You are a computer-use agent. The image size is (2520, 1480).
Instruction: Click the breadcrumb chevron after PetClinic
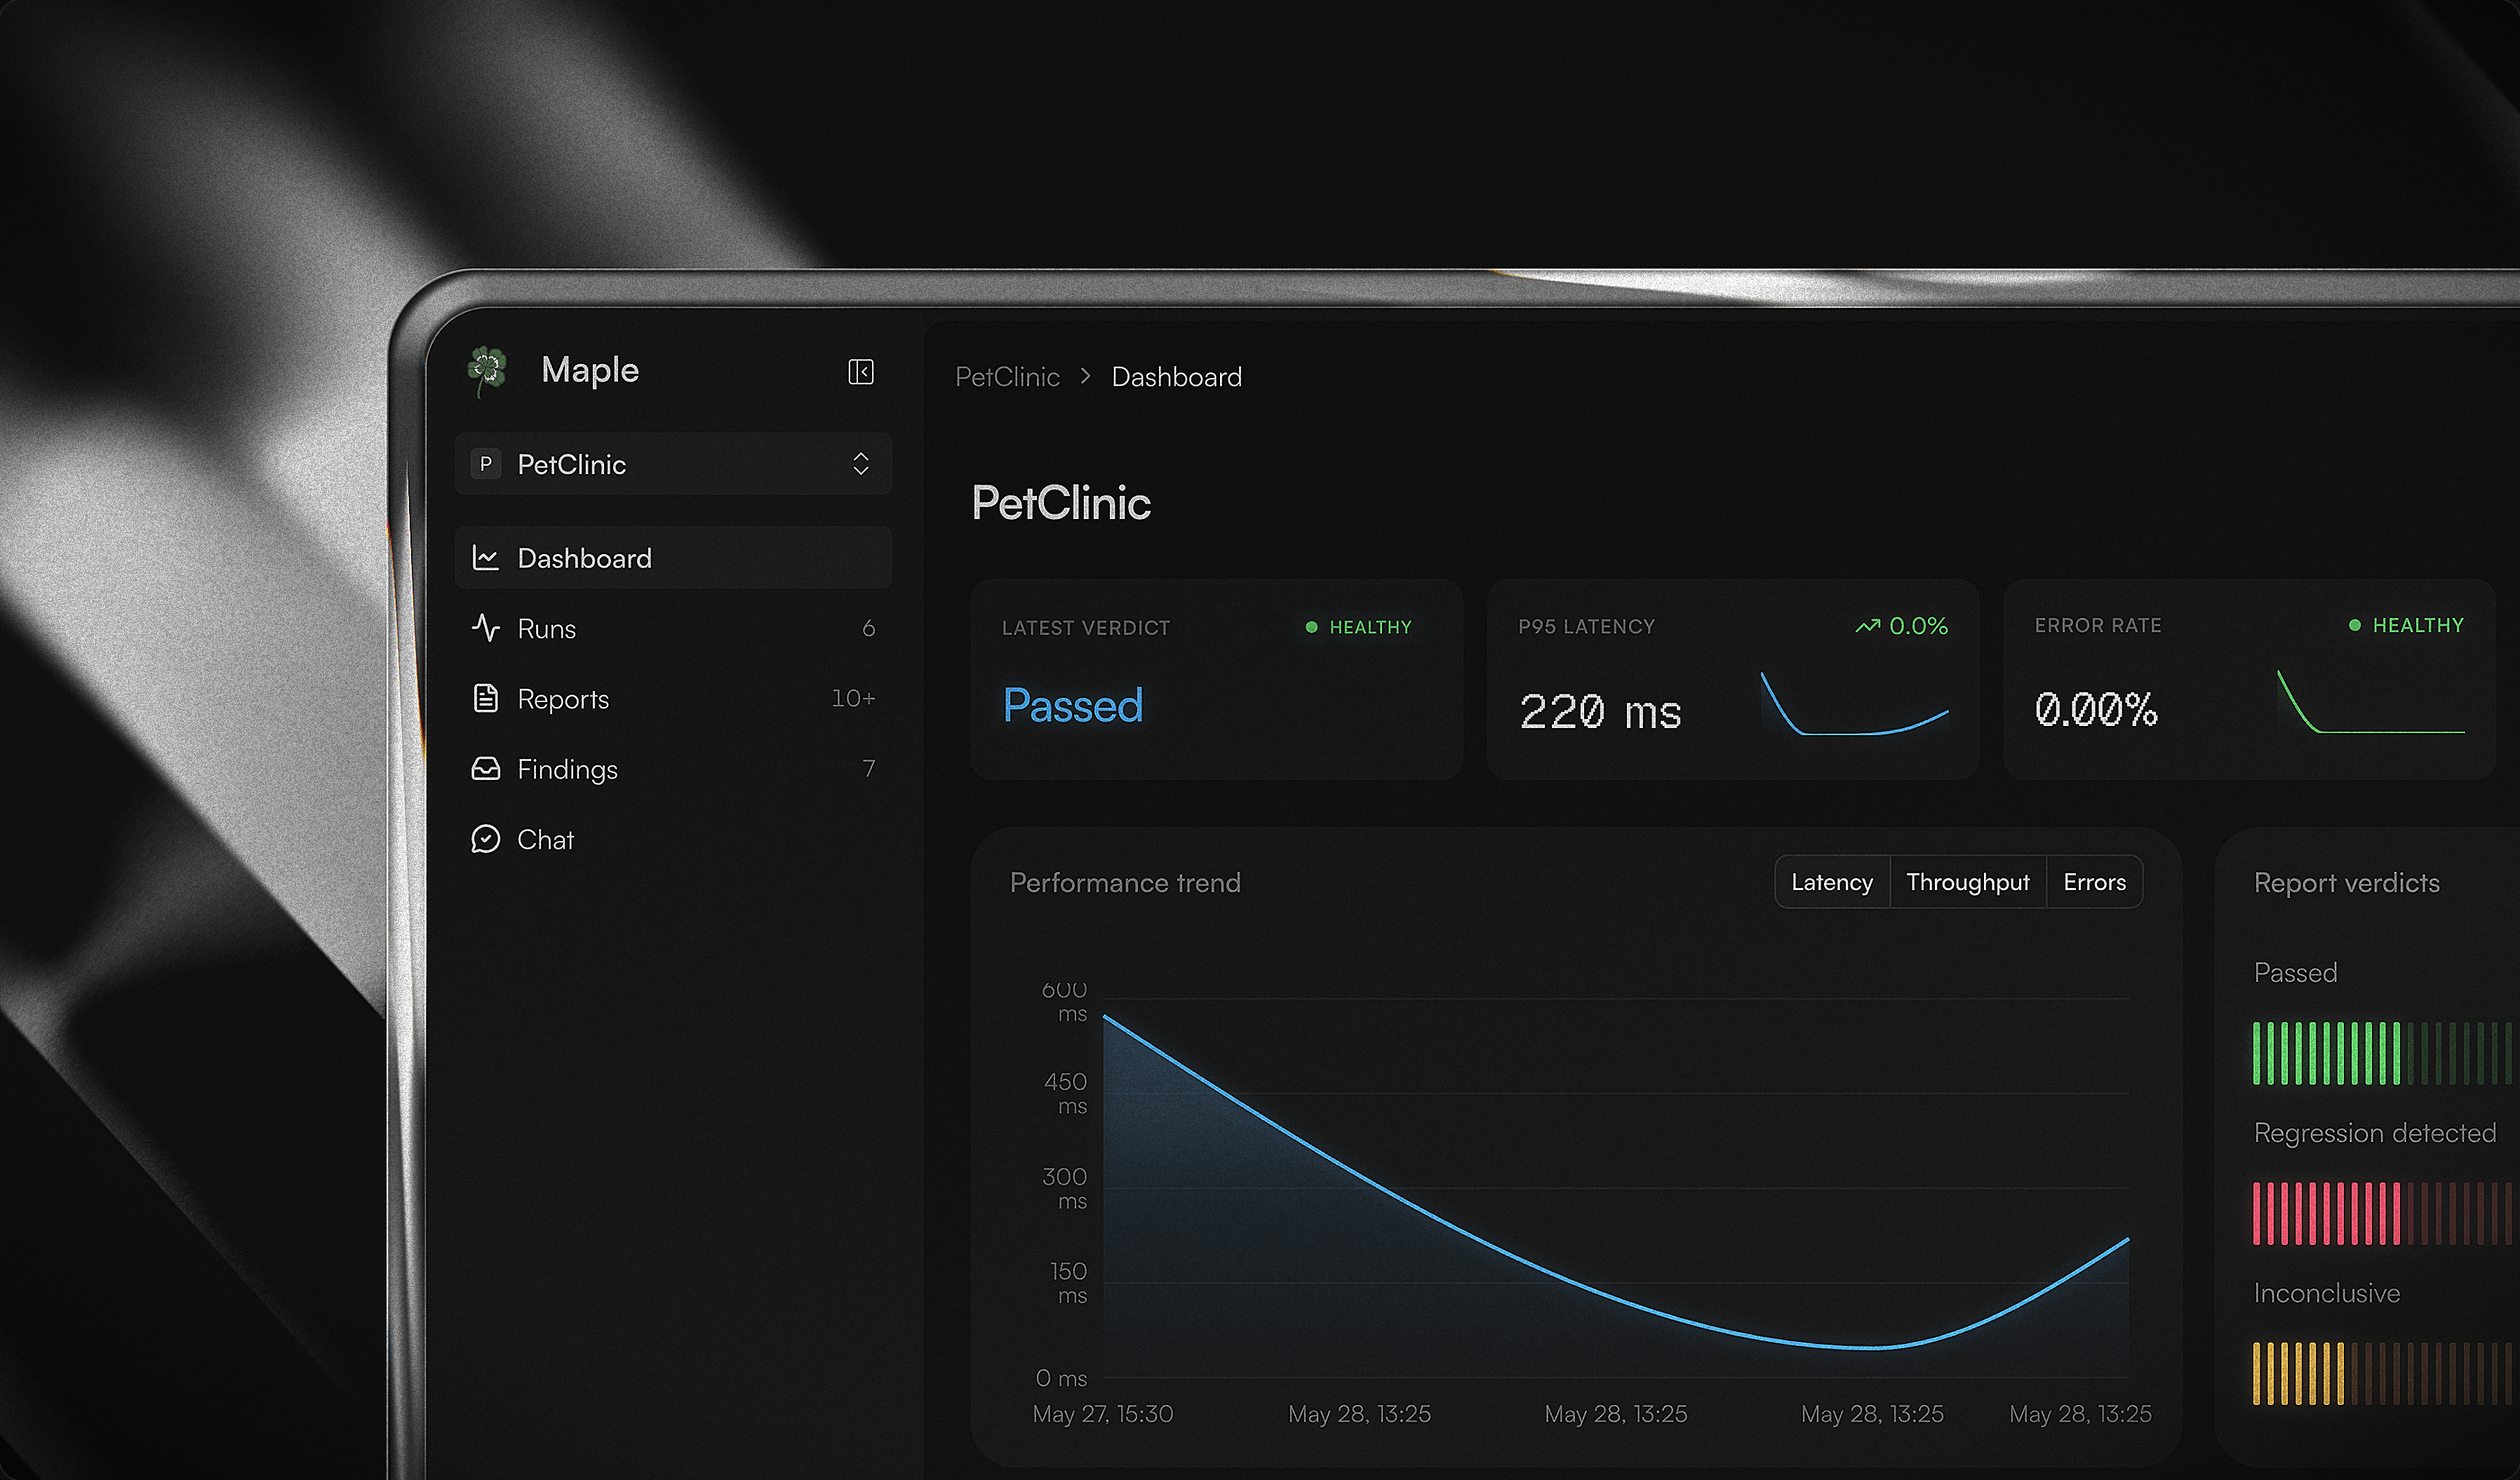(1086, 377)
